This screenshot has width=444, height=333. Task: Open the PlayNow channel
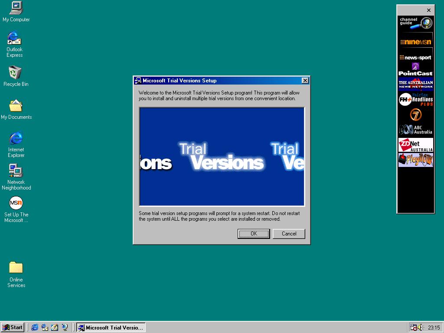[x=416, y=160]
